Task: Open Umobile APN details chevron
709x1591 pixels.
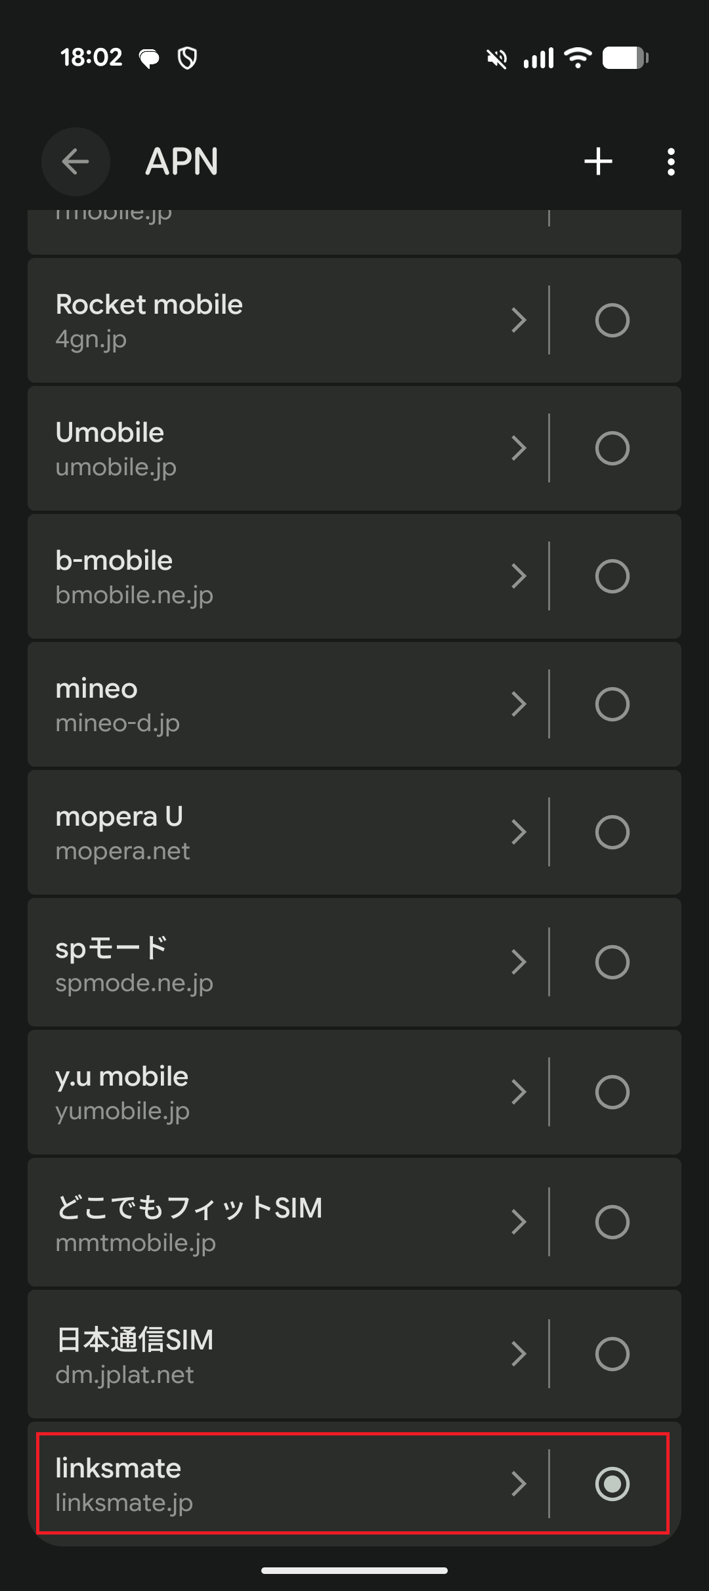Action: [519, 448]
